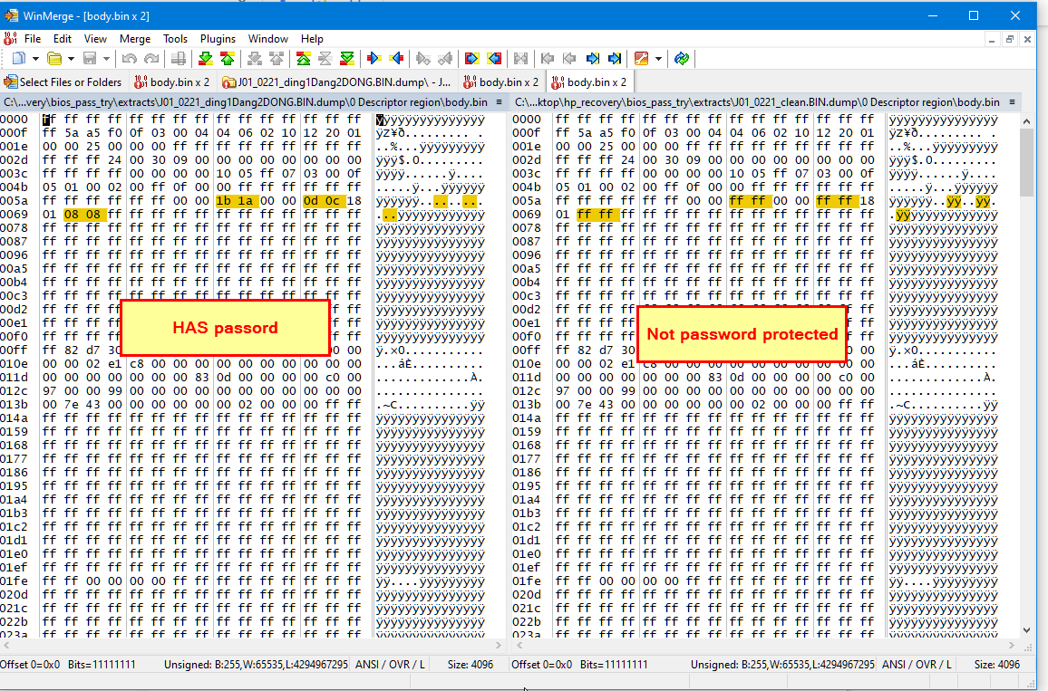Click highlighted bytes "08 08" in left pane
1048x691 pixels.
[x=84, y=215]
